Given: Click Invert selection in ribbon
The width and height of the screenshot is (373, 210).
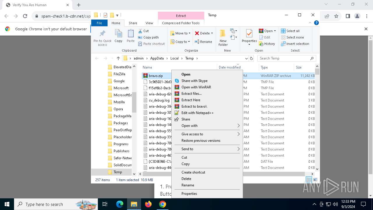Looking at the screenshot, I should (295, 44).
